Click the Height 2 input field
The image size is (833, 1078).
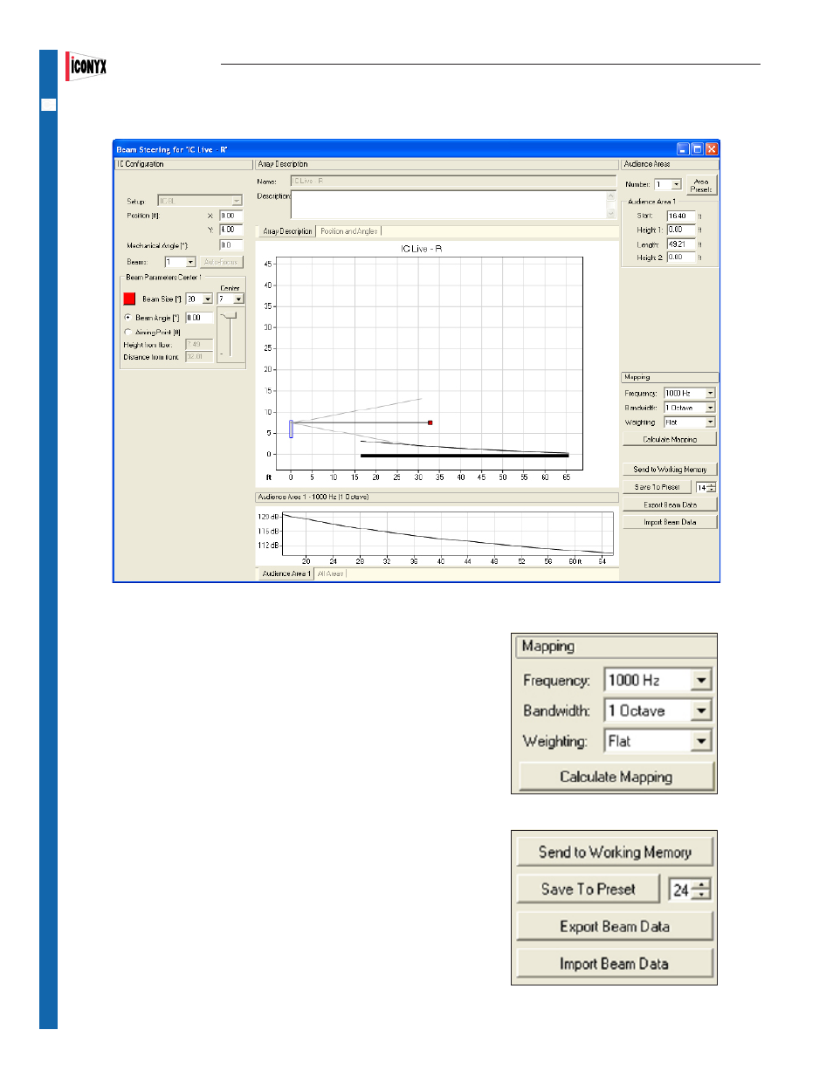[x=681, y=257]
